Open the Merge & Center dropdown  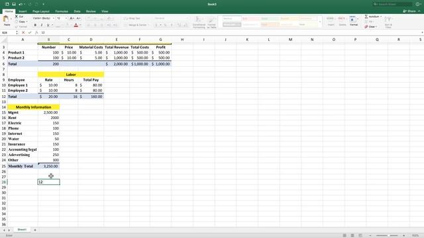(x=148, y=25)
